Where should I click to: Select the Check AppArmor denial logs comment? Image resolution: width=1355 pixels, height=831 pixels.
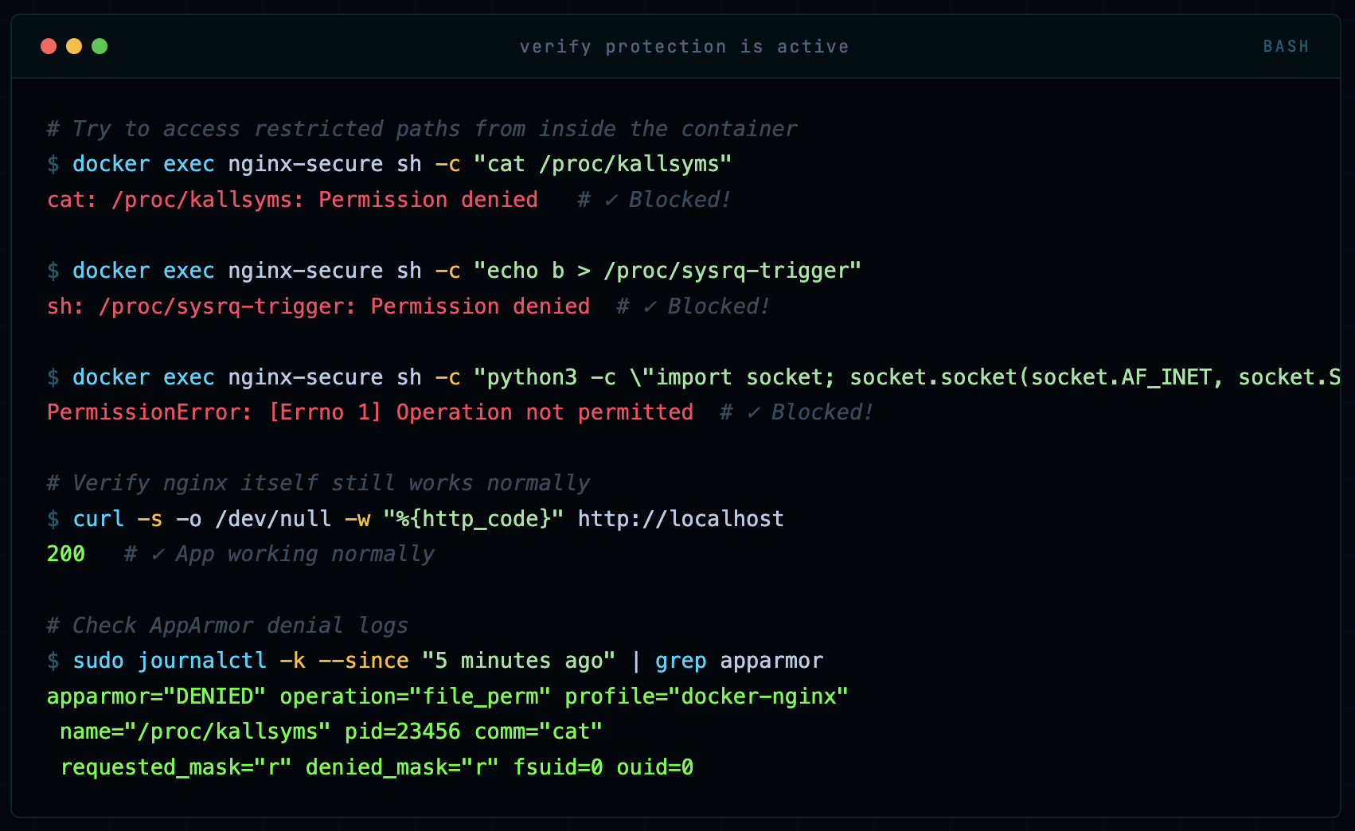[228, 625]
